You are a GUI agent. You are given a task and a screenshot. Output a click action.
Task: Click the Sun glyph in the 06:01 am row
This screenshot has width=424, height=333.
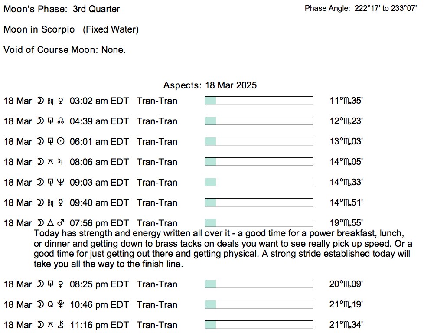click(61, 142)
